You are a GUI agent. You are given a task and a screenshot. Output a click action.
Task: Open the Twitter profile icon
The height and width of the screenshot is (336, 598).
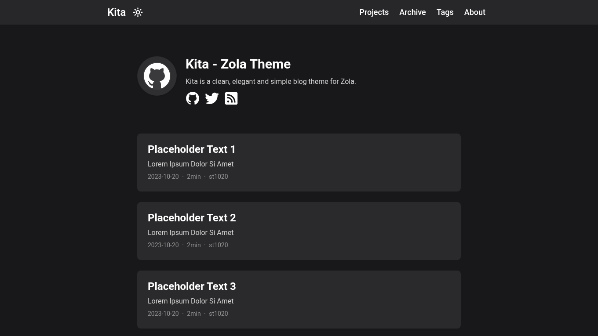[212, 98]
